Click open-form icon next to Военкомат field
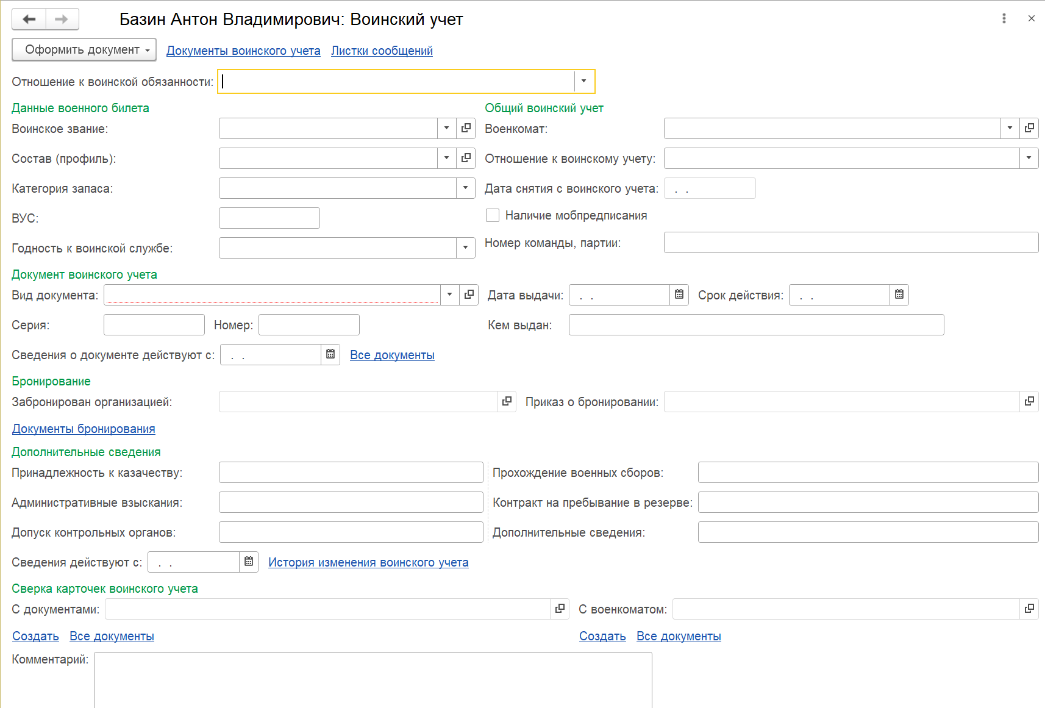 1029,129
